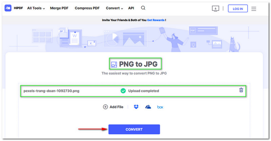Select the pexels-trang-doan-1092730.png file name
The width and height of the screenshot is (271, 141).
(51, 91)
